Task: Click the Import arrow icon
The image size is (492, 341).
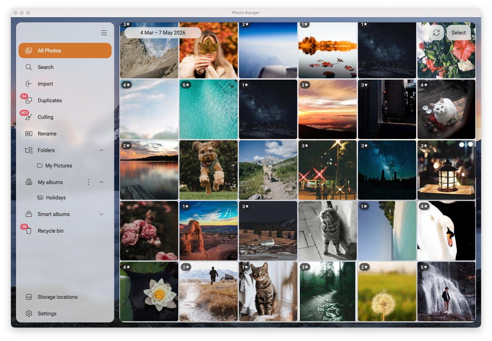Action: 29,84
